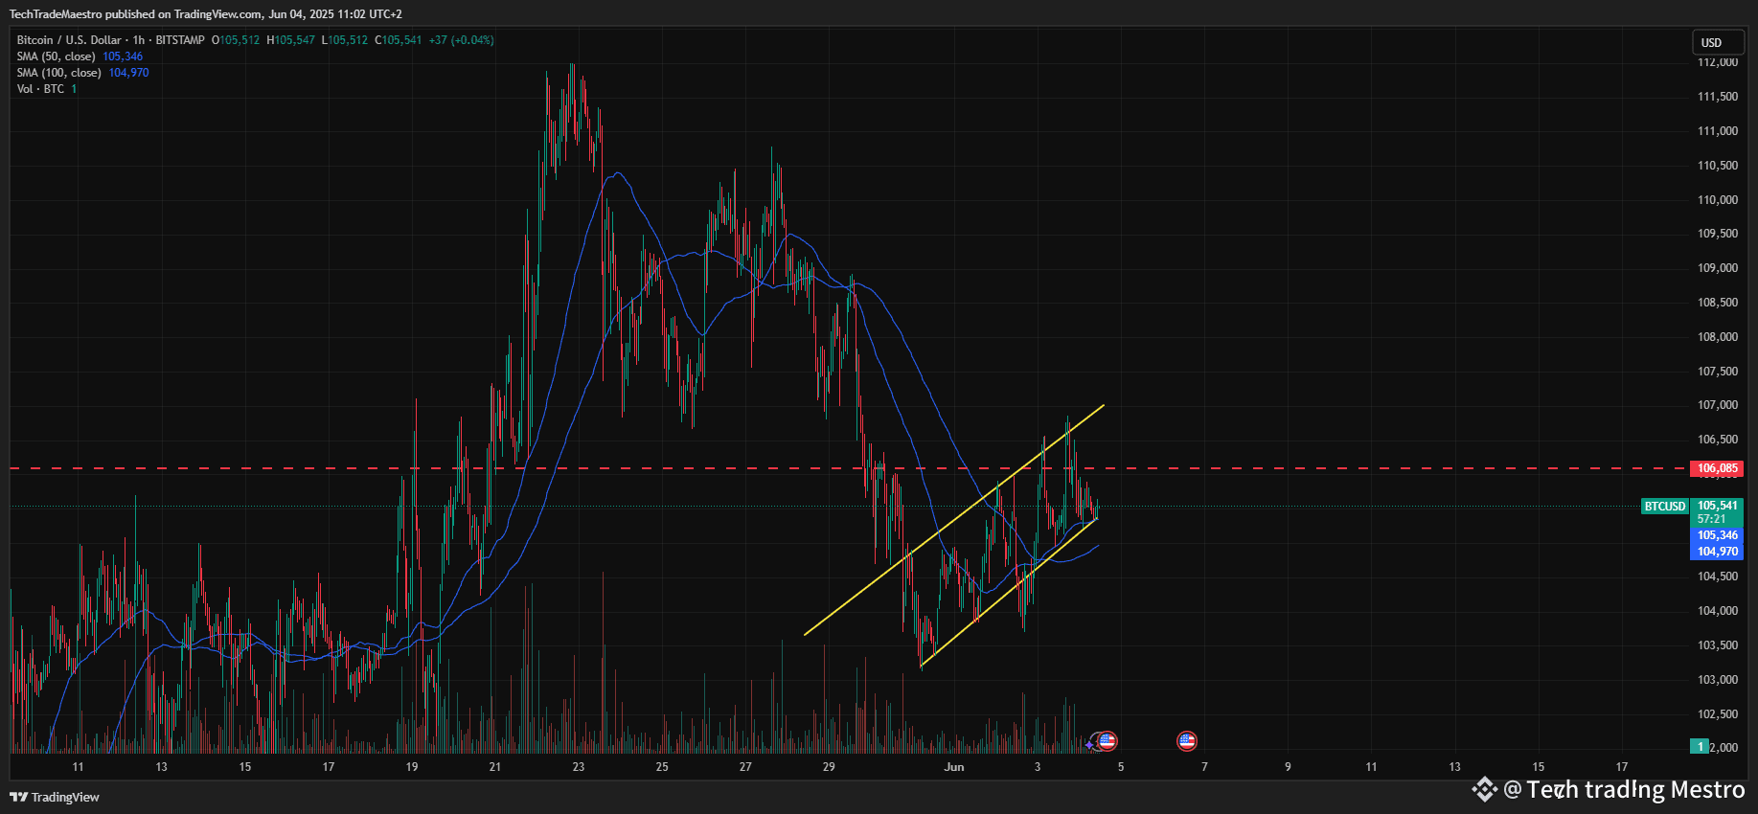Click the BTCUSD symbol label on the price line
The width and height of the screenshot is (1758, 814).
(x=1665, y=506)
